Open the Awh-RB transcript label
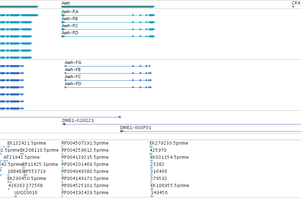This screenshot has width=301, height=198. [69, 19]
